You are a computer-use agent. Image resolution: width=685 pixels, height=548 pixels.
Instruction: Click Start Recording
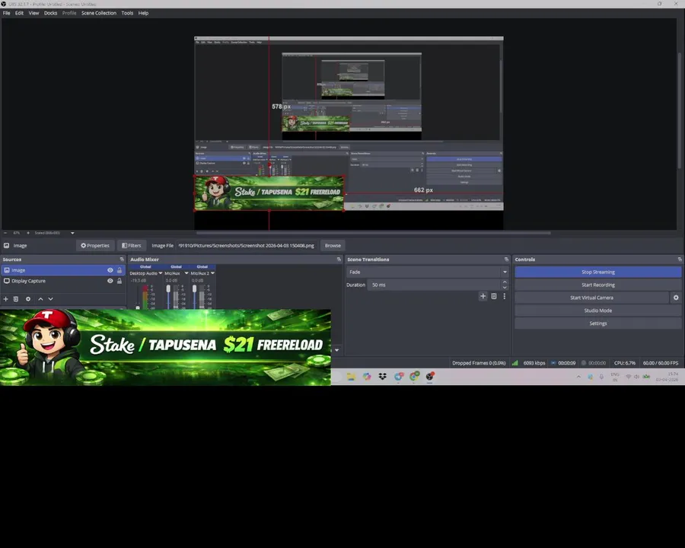[x=597, y=285]
